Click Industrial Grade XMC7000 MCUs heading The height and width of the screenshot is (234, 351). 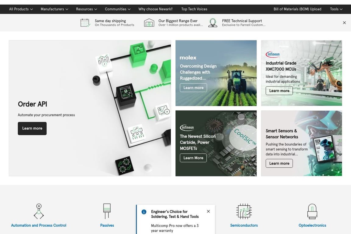[x=281, y=66]
